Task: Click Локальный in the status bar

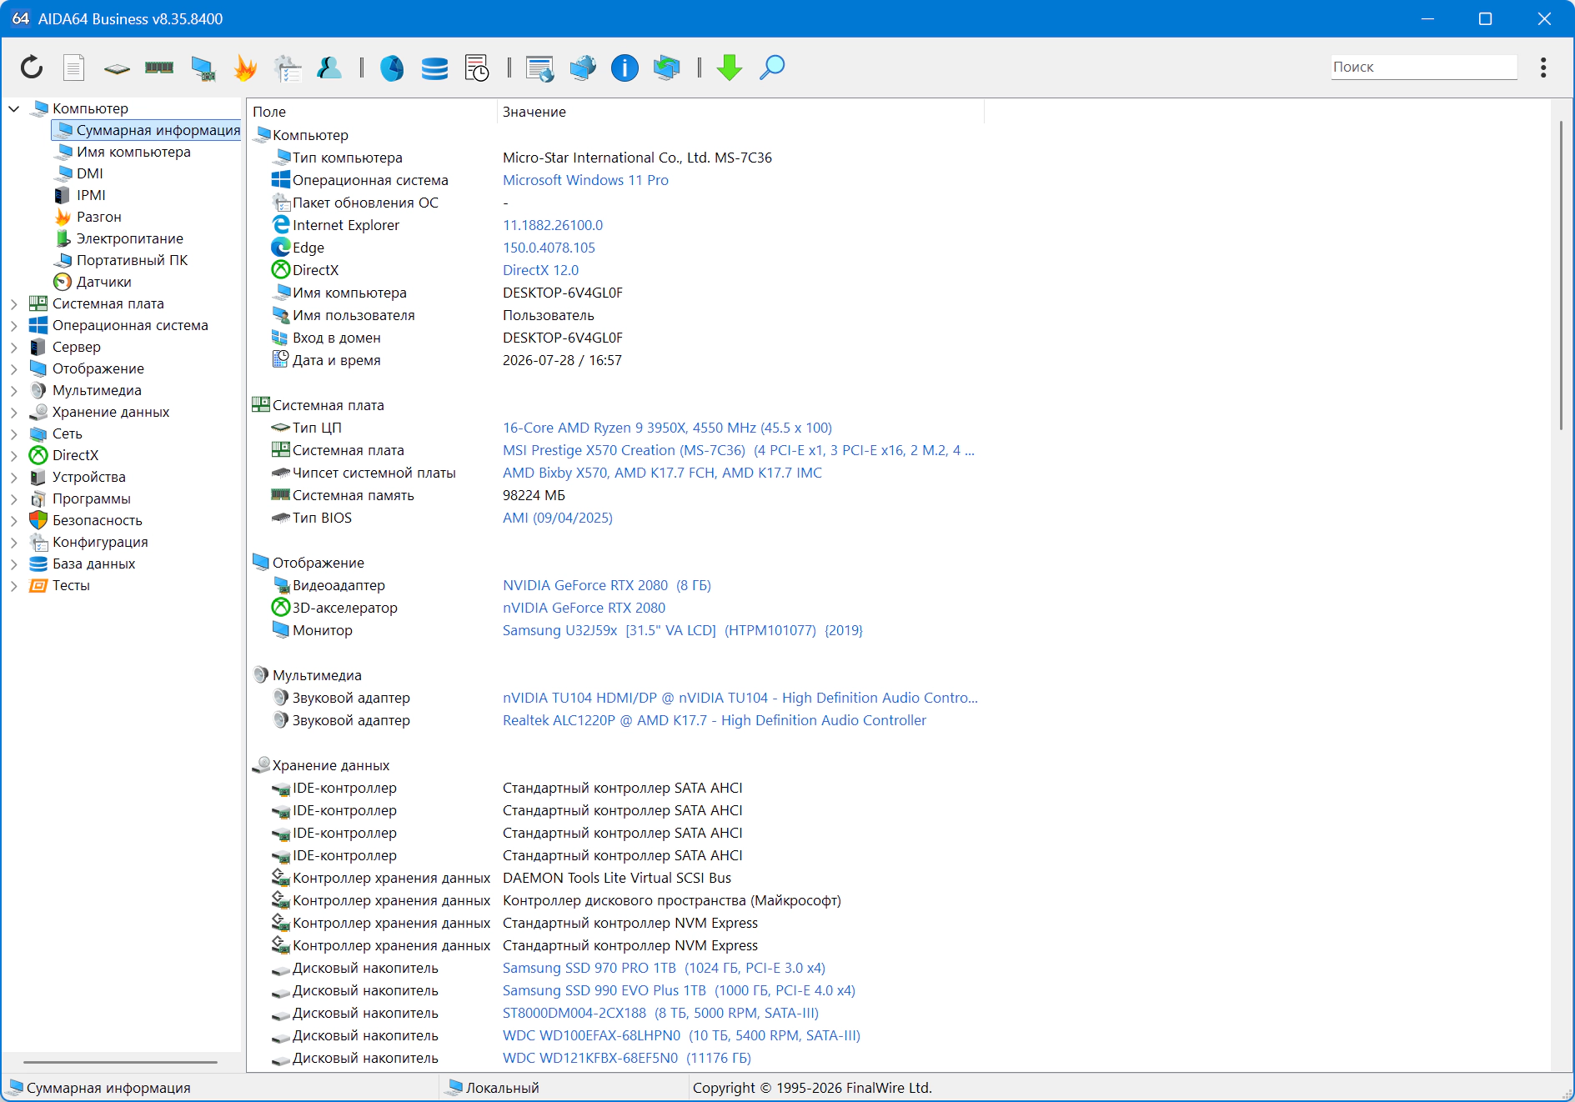Action: pos(502,1088)
